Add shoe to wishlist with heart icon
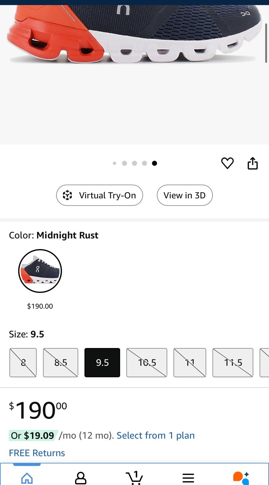The image size is (269, 485). pos(227,163)
